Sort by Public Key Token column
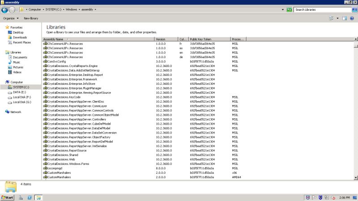 (209, 39)
